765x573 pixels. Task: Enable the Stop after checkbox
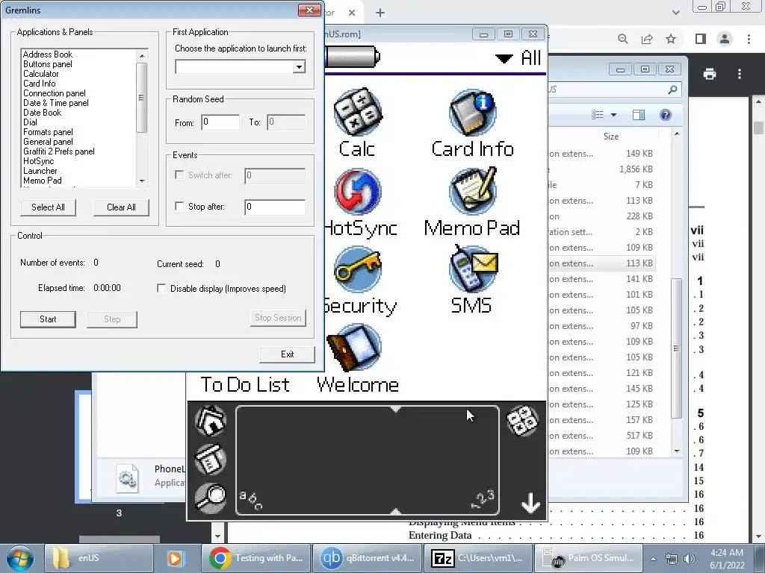[x=179, y=206]
